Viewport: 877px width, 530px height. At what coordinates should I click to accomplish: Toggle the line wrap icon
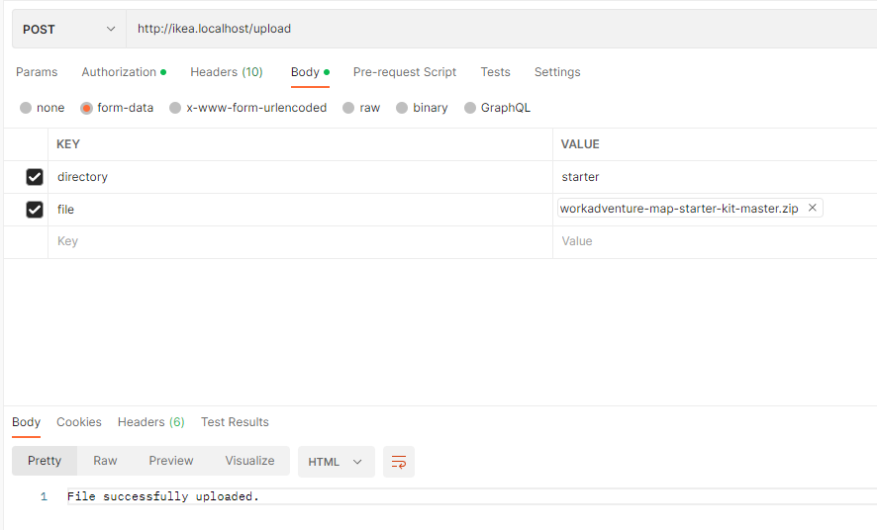[x=399, y=462]
